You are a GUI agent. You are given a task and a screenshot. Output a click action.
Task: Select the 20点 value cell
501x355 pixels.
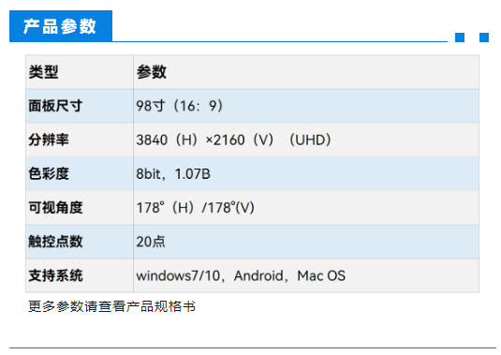(x=306, y=242)
